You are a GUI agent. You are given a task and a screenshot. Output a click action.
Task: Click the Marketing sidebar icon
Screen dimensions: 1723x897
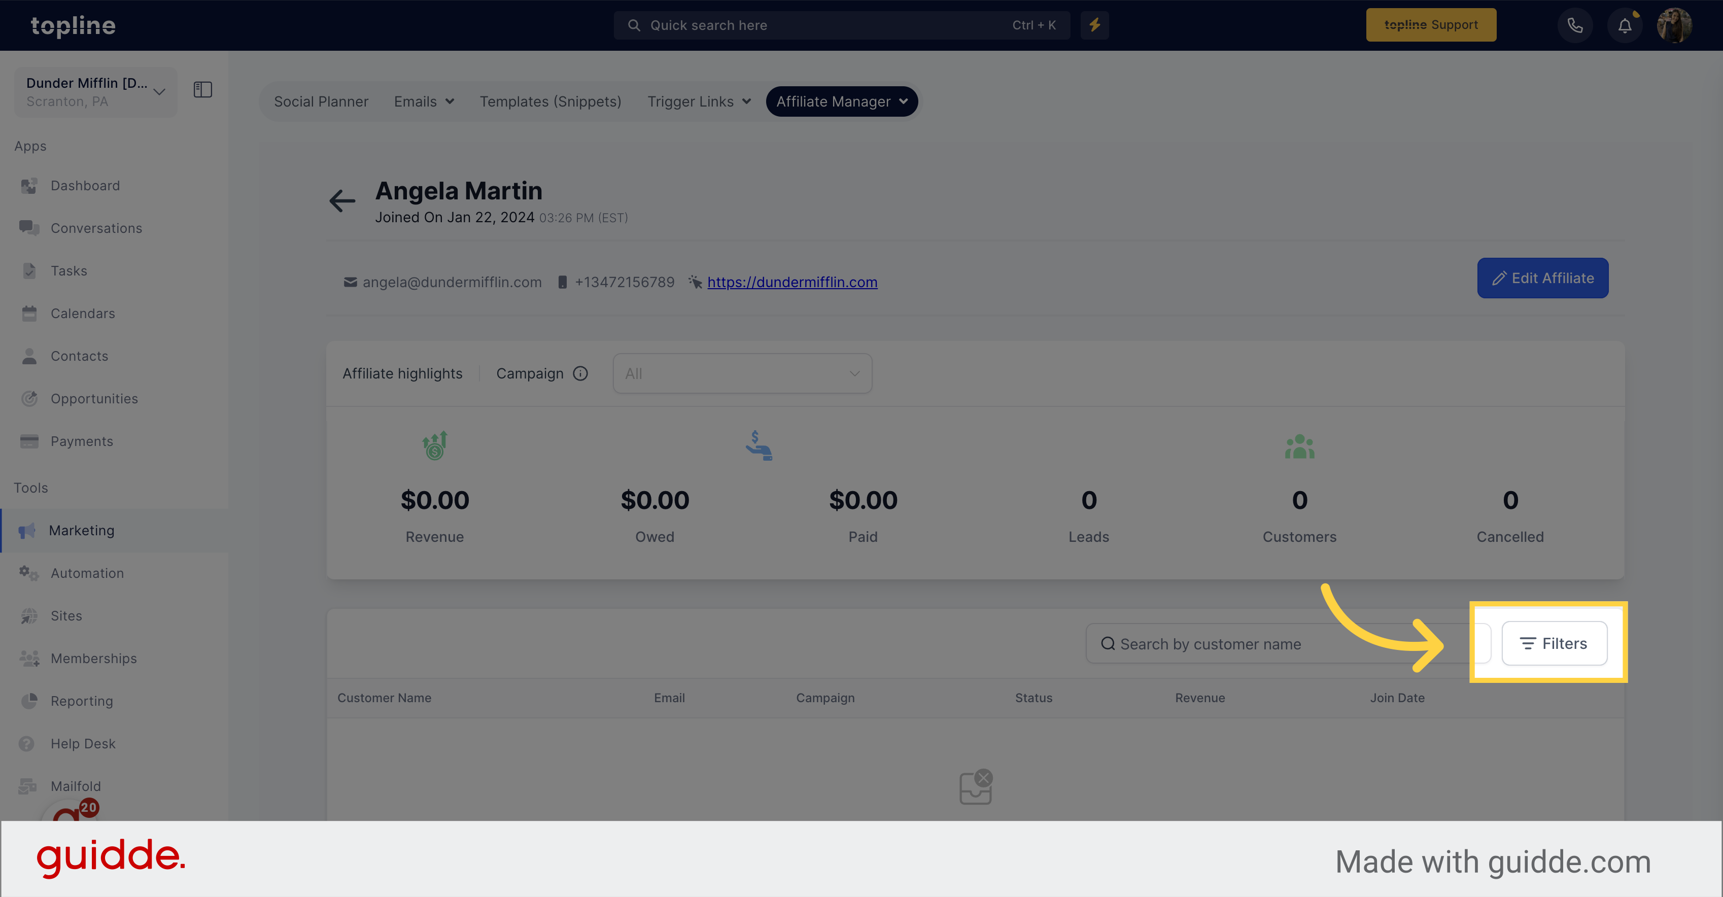29,530
